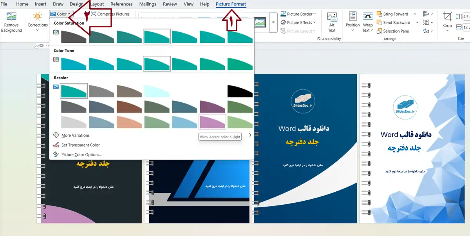Viewport: 470px width, 236px height.
Task: Expand the Picture Border dropdown
Action: (298, 14)
